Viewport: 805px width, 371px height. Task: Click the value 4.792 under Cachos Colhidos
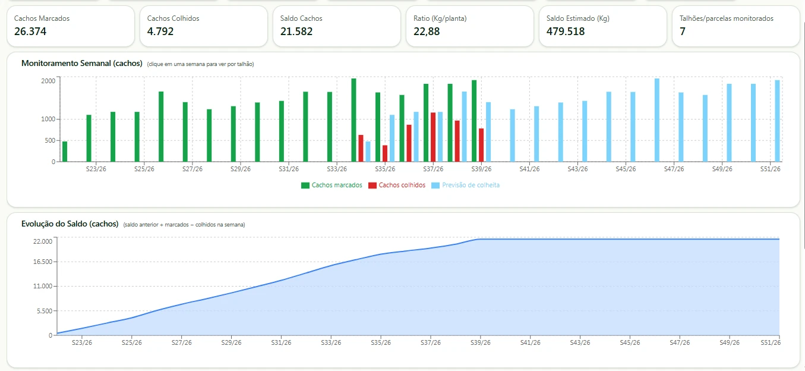[x=160, y=32]
